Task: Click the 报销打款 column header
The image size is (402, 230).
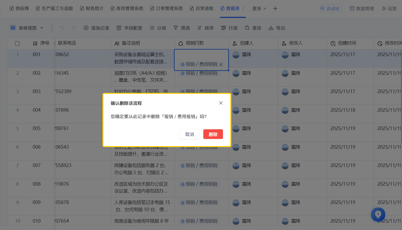Action: coord(202,43)
